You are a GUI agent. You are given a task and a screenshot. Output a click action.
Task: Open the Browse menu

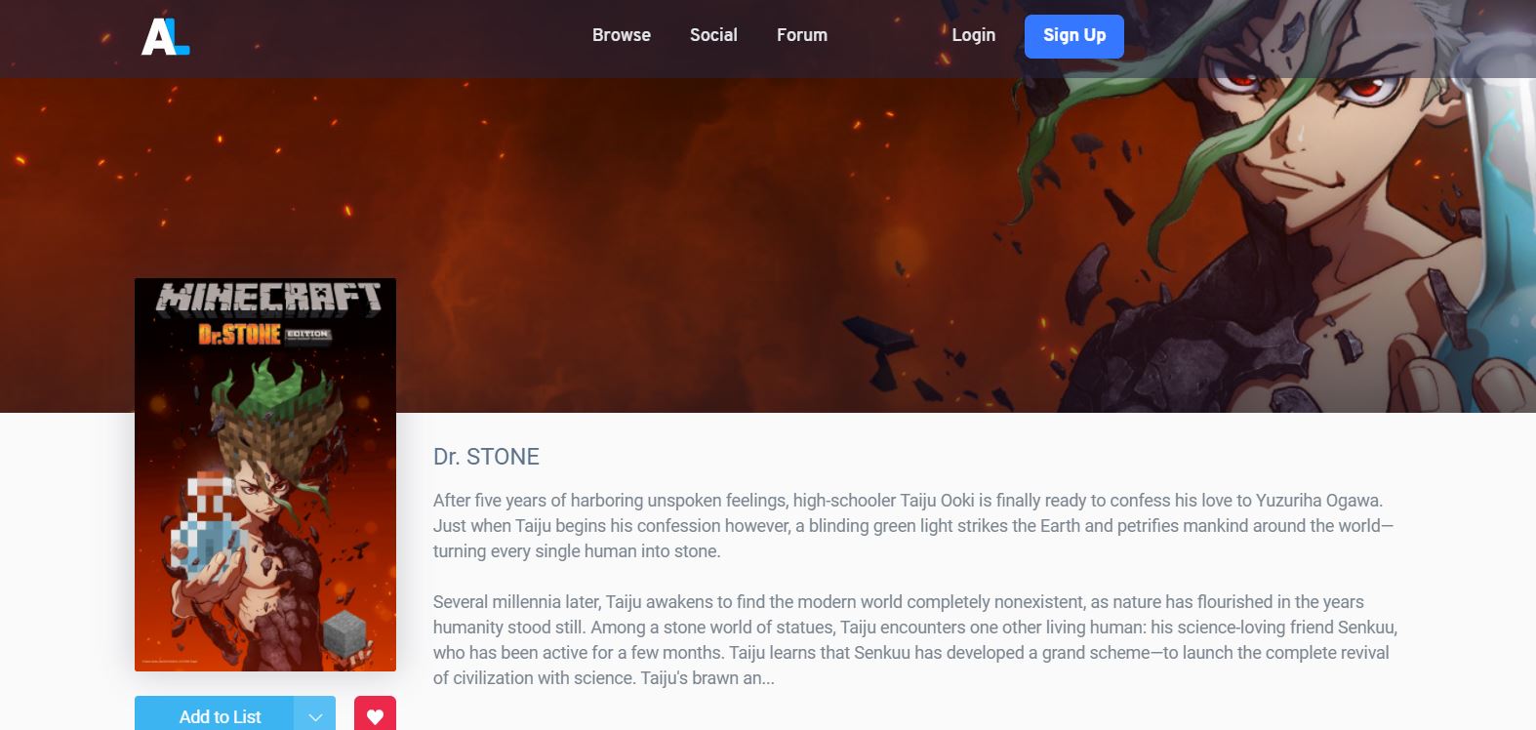(x=622, y=35)
